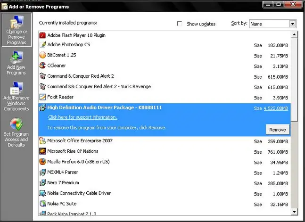Click the Command & Conquer Red Alert 2 icon

click(x=42, y=76)
